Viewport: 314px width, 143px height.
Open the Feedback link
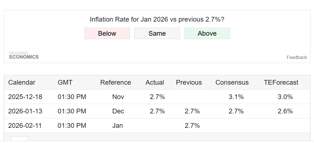297,57
